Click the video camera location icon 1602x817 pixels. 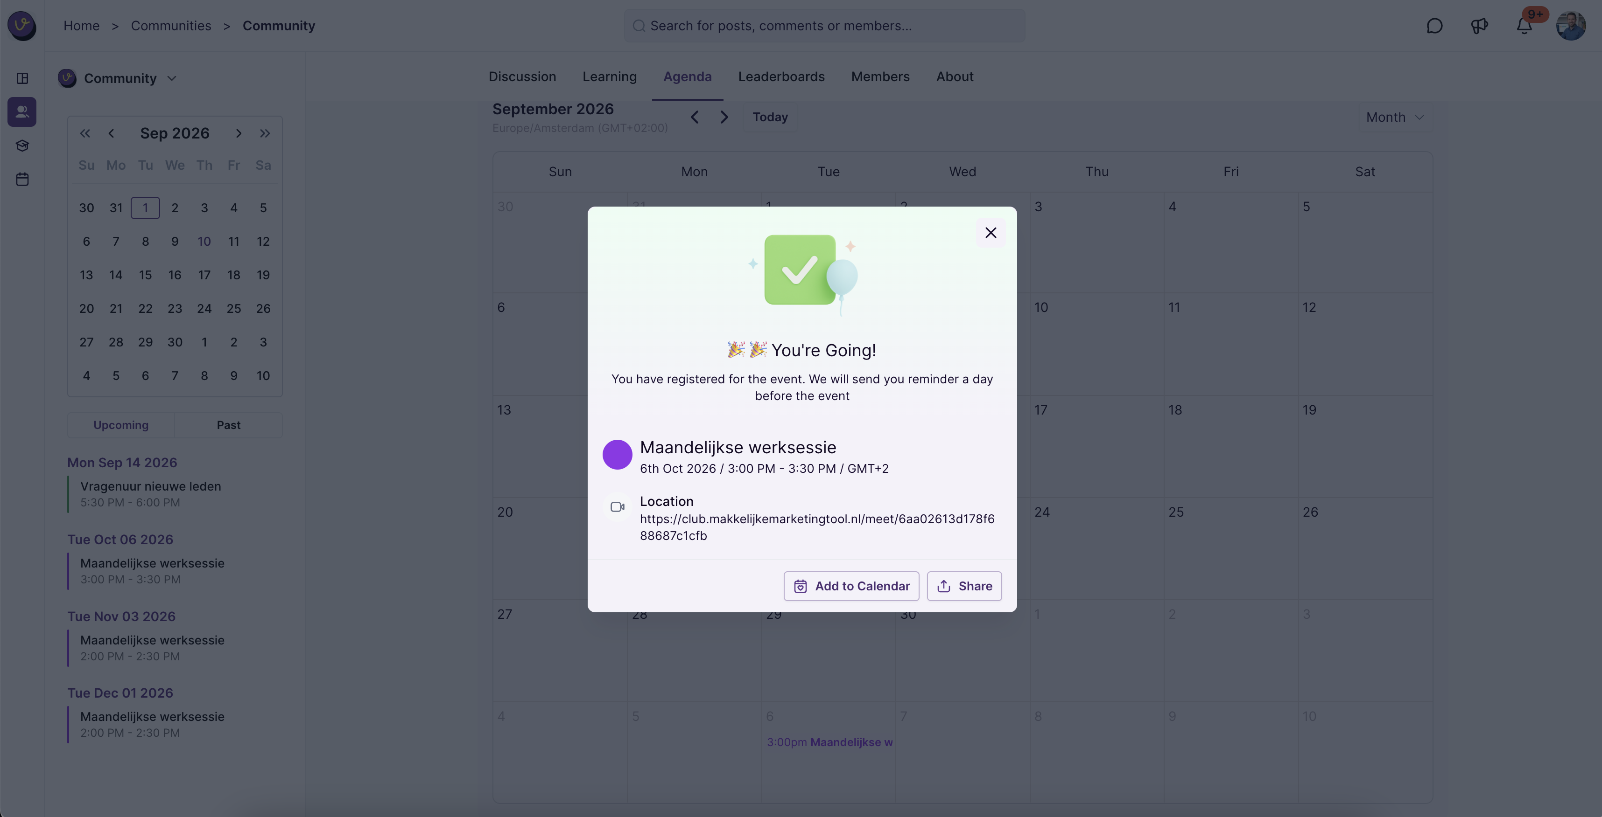click(618, 507)
